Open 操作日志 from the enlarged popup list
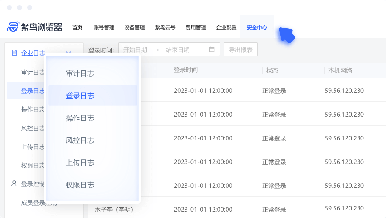This screenshot has width=386, height=218. (80, 118)
